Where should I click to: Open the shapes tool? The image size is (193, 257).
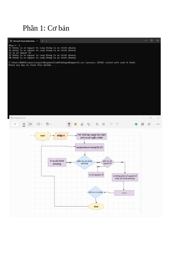pyautogui.click(x=88, y=124)
